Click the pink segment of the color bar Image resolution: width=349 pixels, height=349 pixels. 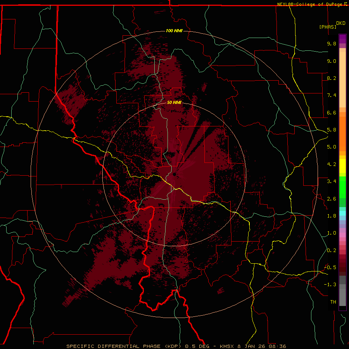point(342,235)
